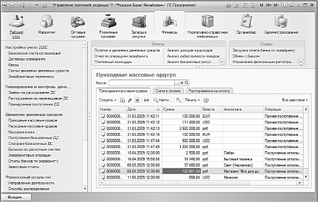Click the cancel search icon in toolbar
This screenshot has height=202, width=318.
pyautogui.click(x=179, y=100)
